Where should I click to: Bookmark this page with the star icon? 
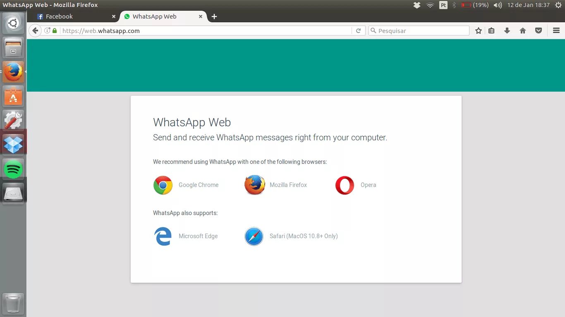point(479,31)
